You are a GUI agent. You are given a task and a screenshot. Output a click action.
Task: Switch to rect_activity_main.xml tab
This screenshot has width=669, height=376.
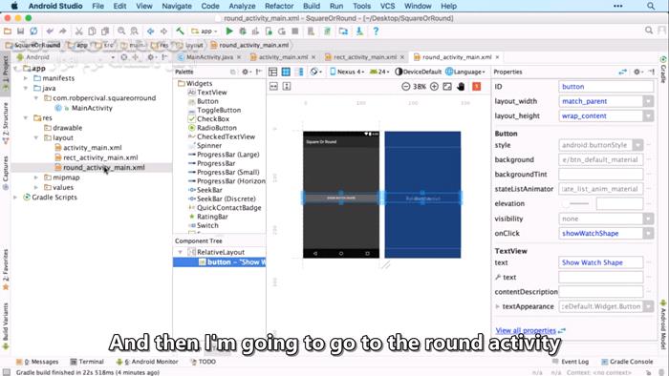364,57
